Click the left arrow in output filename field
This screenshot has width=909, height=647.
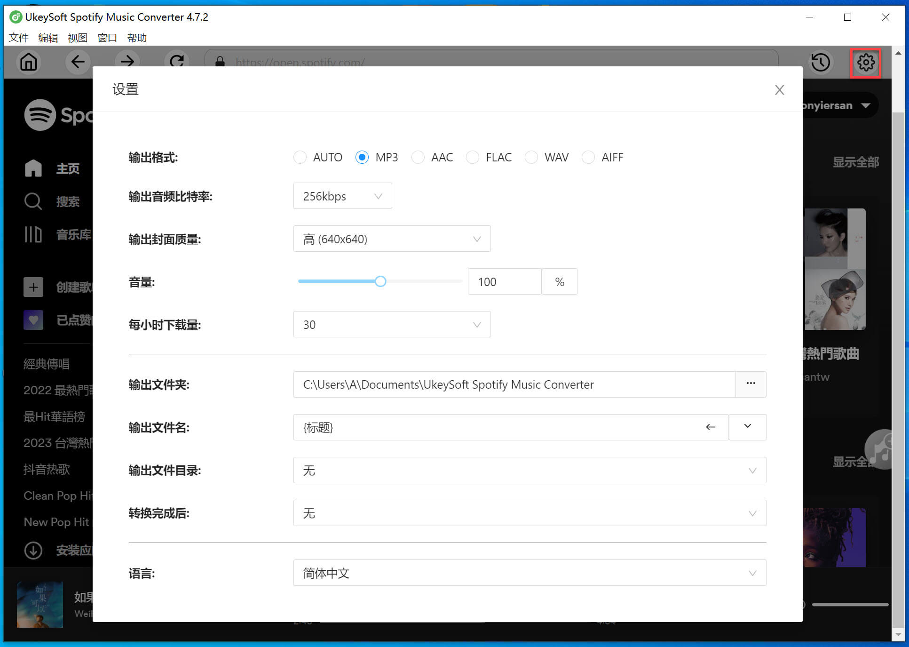[x=711, y=427]
